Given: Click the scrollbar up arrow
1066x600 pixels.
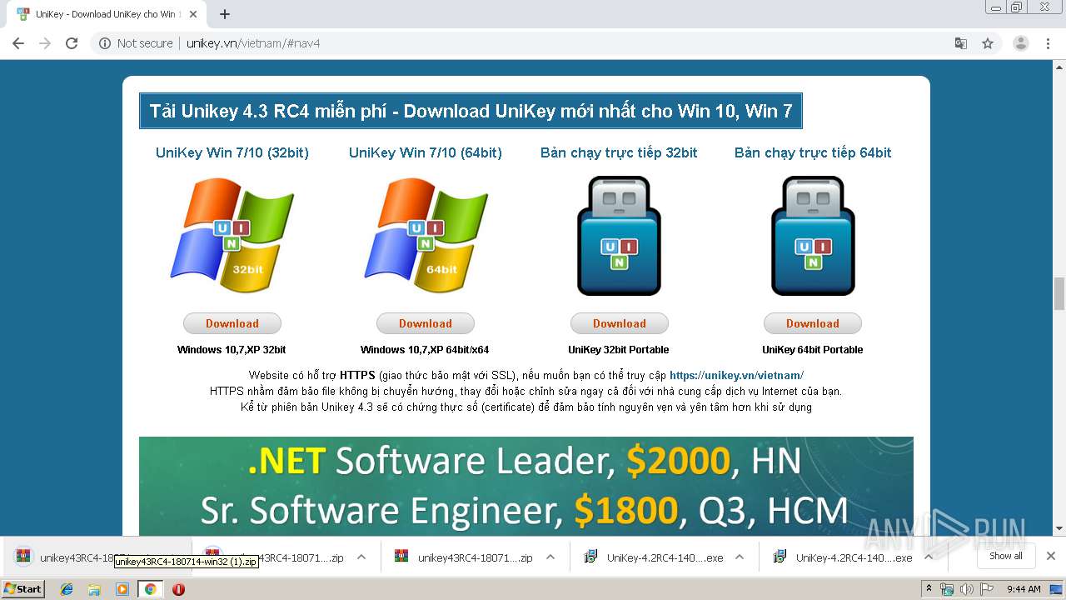Looking at the screenshot, I should [x=1059, y=67].
